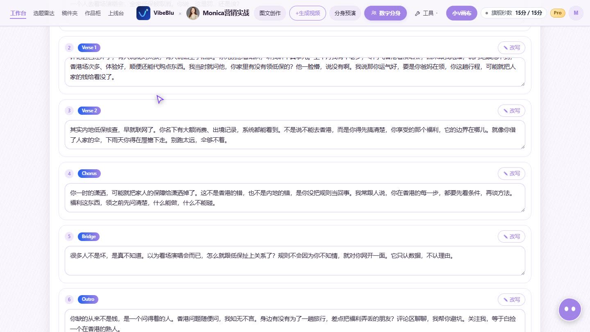Go to 稿件夹 tab
The image size is (590, 332).
pyautogui.click(x=69, y=13)
